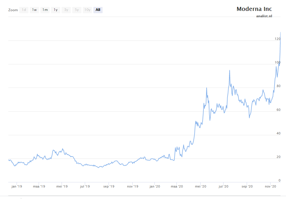Switch the zoom range to 1m

(45, 10)
